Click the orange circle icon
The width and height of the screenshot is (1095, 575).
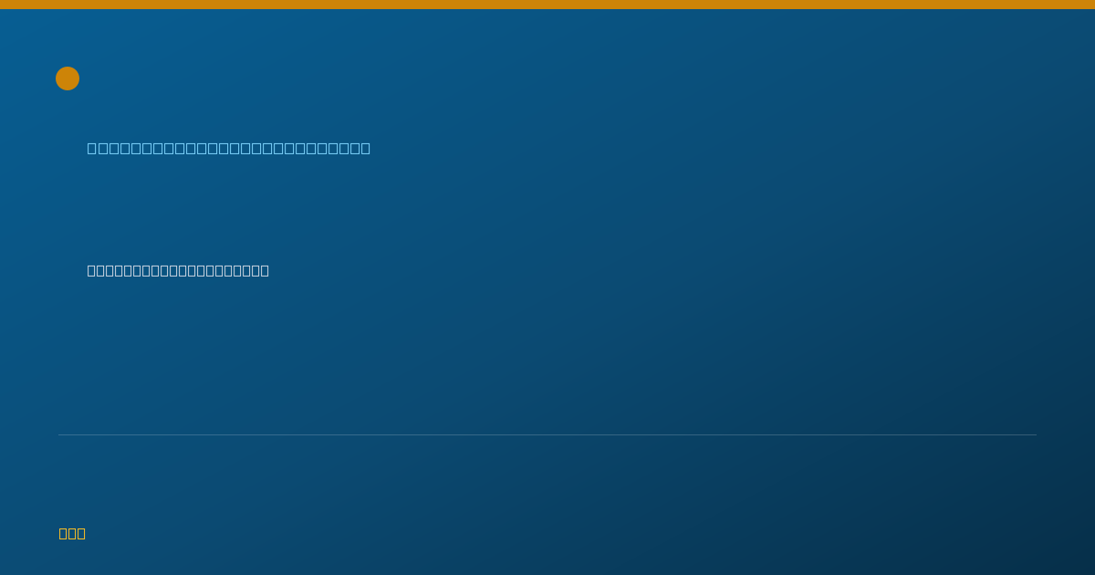coord(68,78)
